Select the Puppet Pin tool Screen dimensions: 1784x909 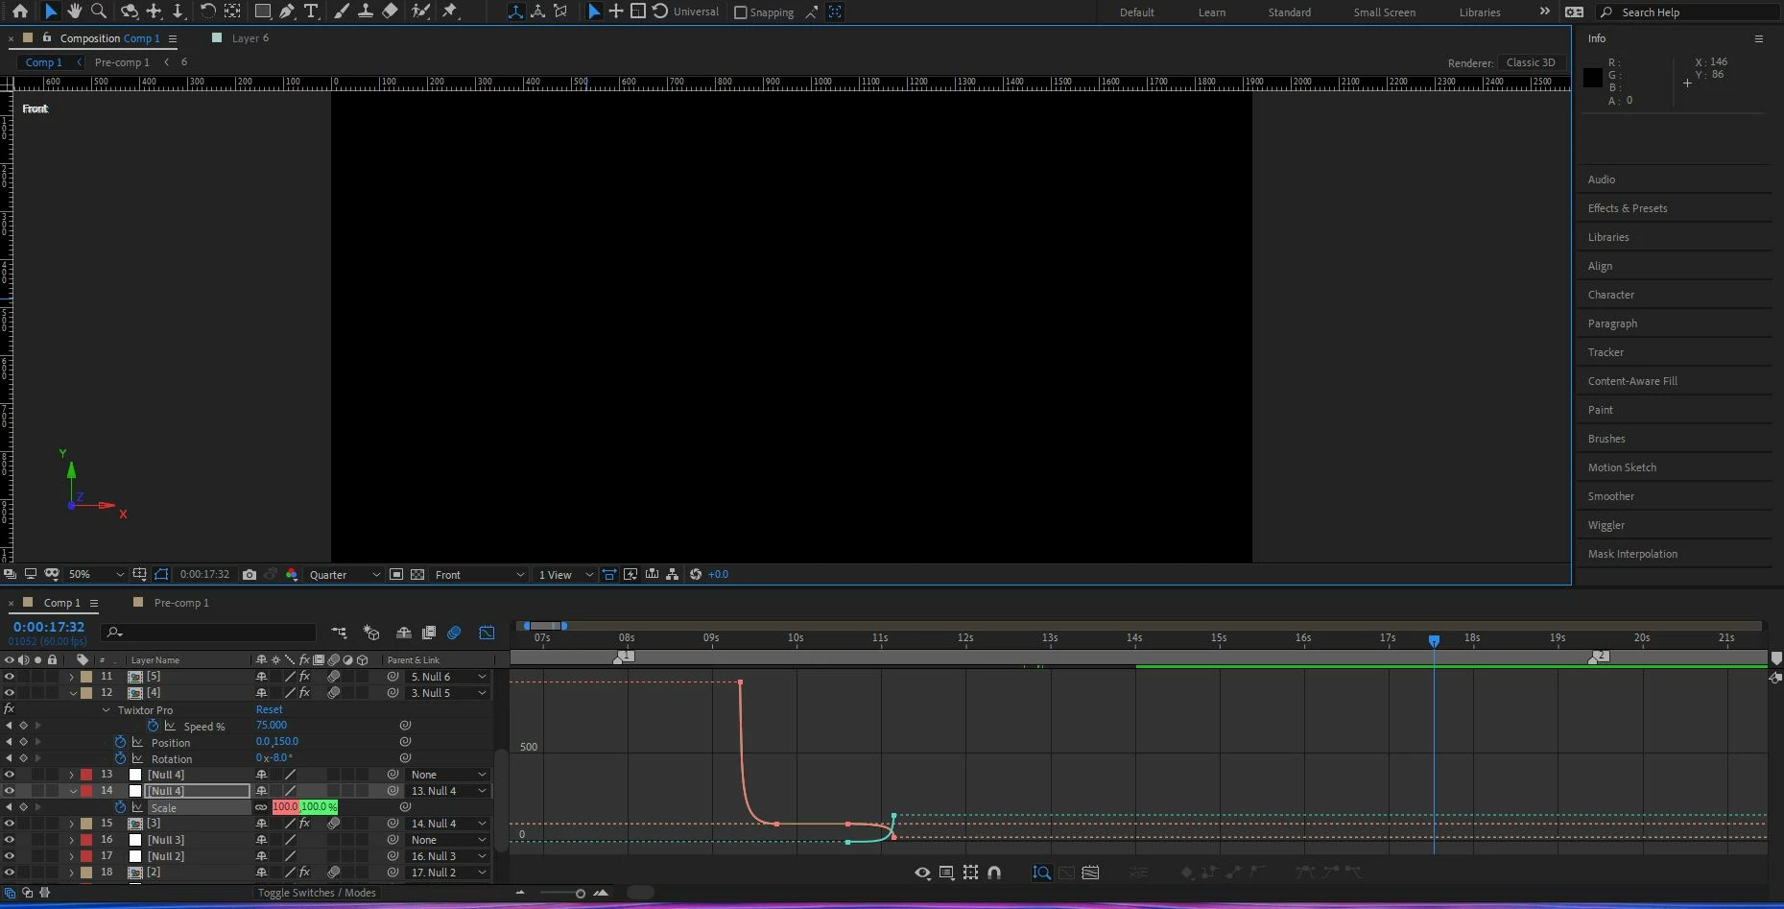[450, 12]
